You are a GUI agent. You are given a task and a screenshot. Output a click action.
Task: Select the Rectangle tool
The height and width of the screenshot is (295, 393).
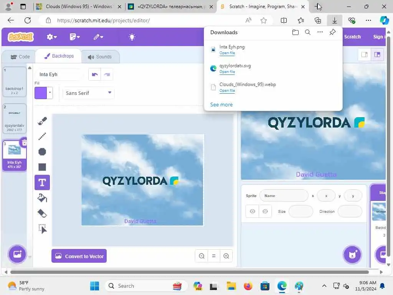coord(42,167)
